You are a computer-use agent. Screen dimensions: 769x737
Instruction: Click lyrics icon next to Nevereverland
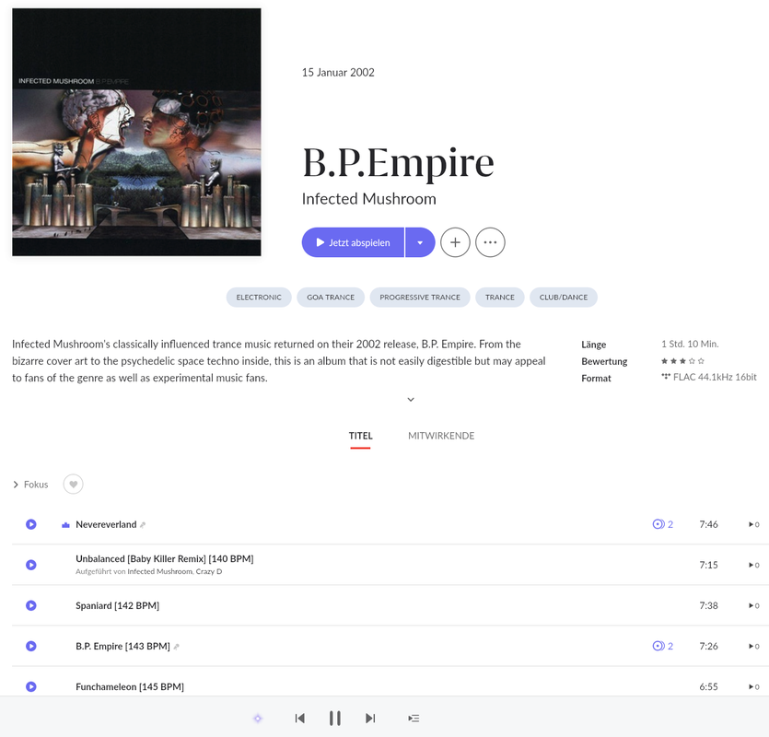(143, 525)
